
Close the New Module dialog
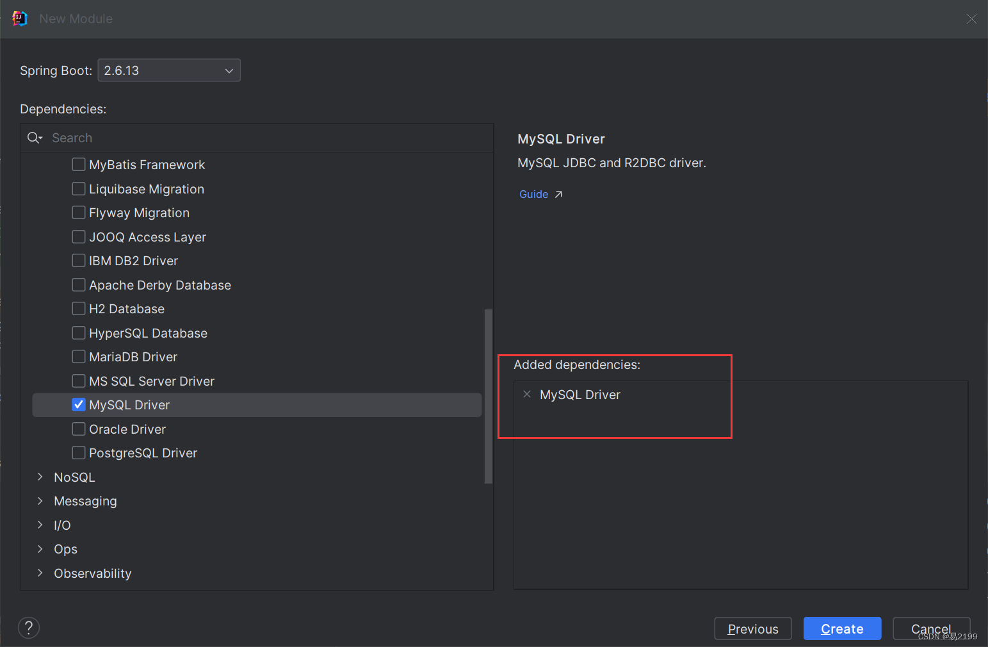pyautogui.click(x=971, y=19)
